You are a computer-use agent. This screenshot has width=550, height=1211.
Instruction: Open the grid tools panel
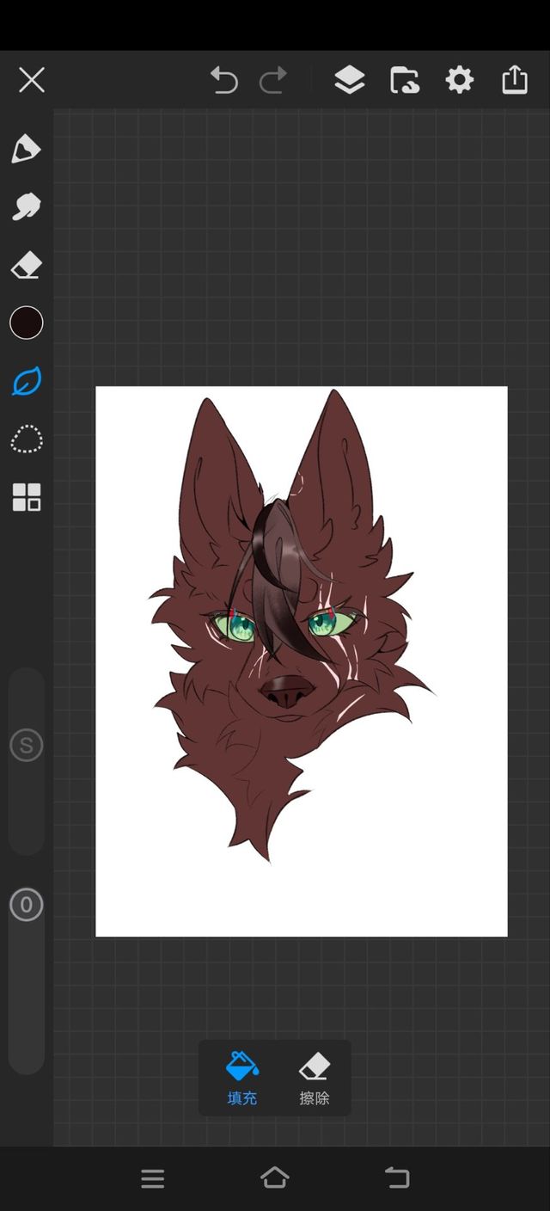[x=26, y=497]
